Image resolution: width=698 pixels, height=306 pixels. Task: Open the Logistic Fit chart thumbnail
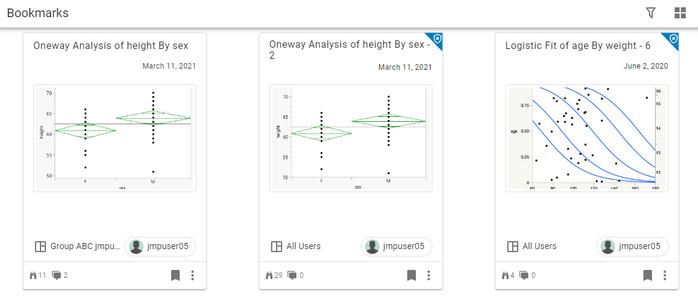[x=586, y=138]
